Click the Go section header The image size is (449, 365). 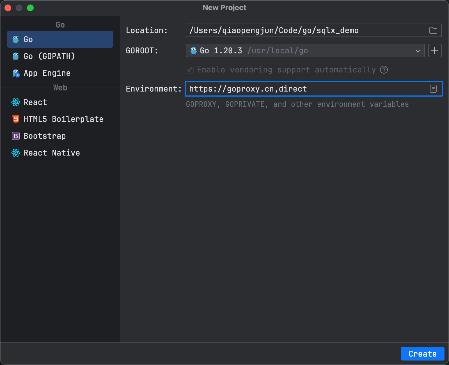pos(60,25)
